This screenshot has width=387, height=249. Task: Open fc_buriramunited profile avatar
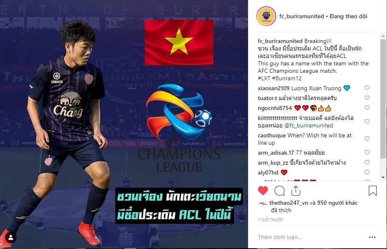coord(266,16)
